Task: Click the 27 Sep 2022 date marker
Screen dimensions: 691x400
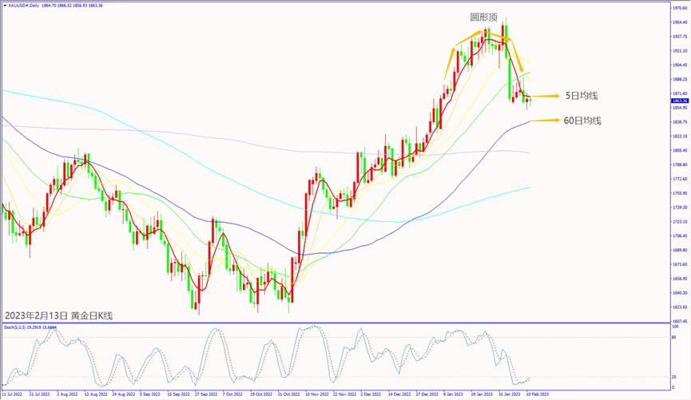Action: tap(205, 394)
